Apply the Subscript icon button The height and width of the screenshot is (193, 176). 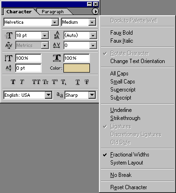(64, 82)
